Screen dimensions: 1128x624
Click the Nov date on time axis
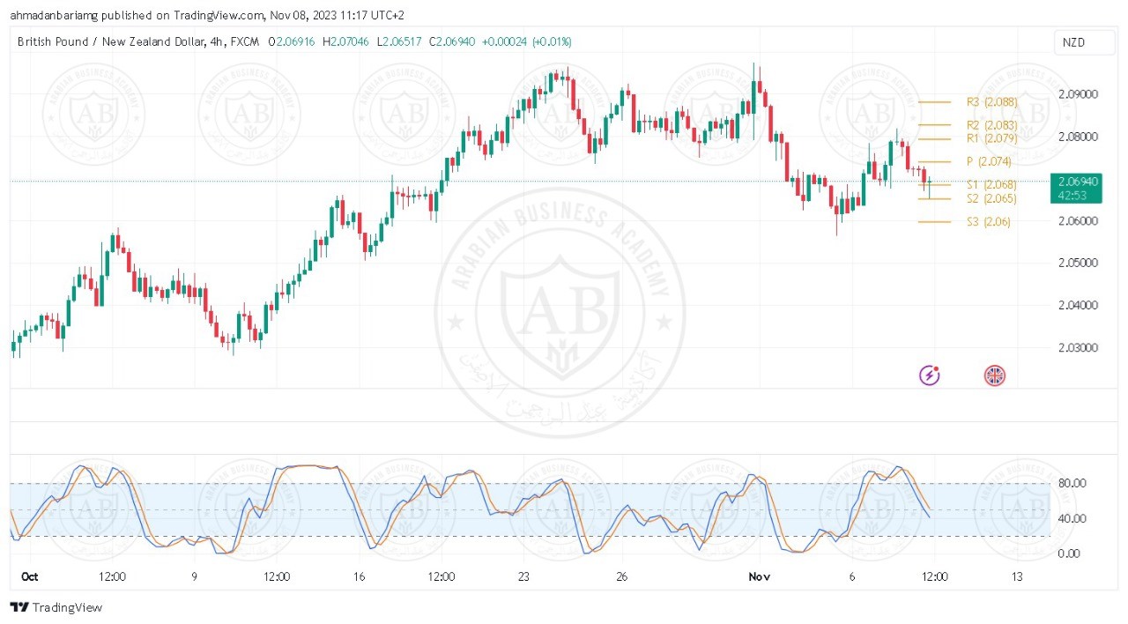pyautogui.click(x=759, y=576)
